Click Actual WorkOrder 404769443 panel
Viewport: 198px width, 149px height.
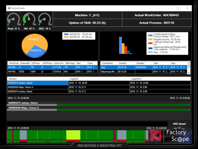[157, 15]
